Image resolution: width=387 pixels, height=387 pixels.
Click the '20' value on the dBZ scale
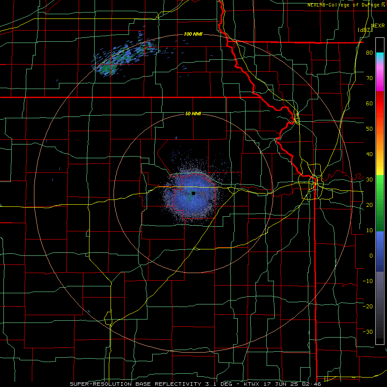[x=369, y=205]
